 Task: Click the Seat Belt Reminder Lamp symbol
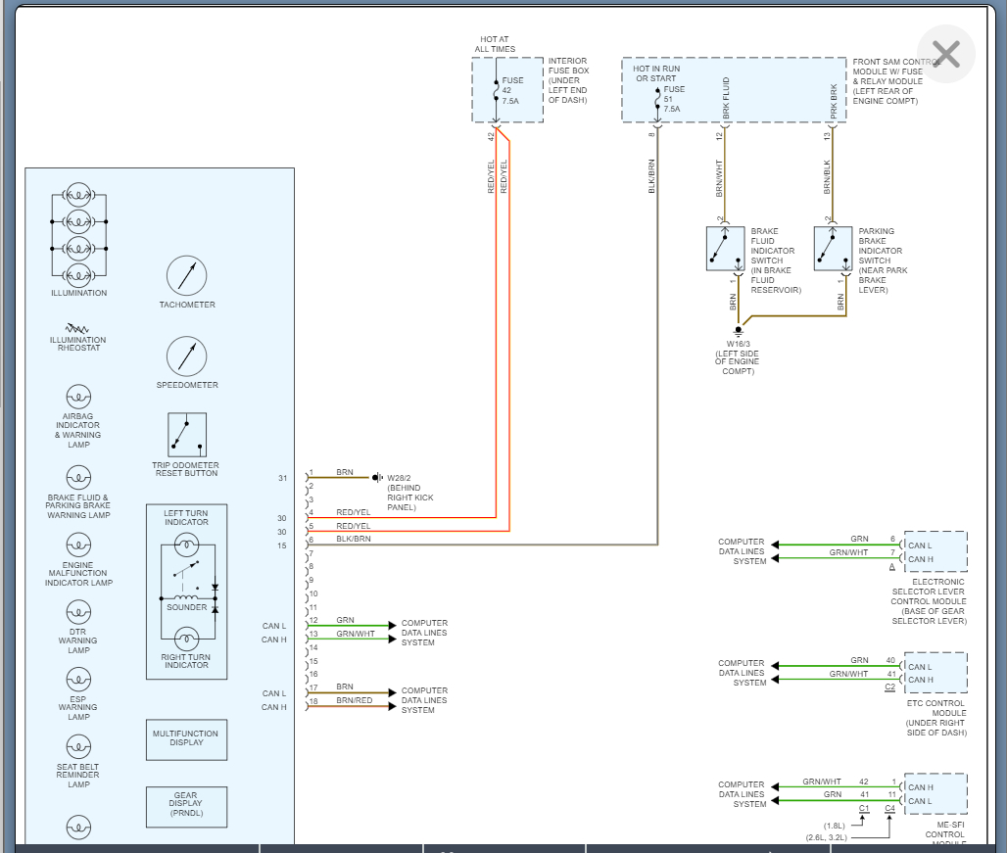(x=78, y=746)
